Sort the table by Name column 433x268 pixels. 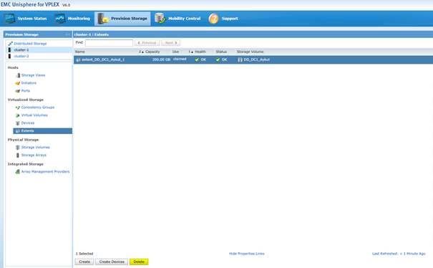tap(80, 52)
